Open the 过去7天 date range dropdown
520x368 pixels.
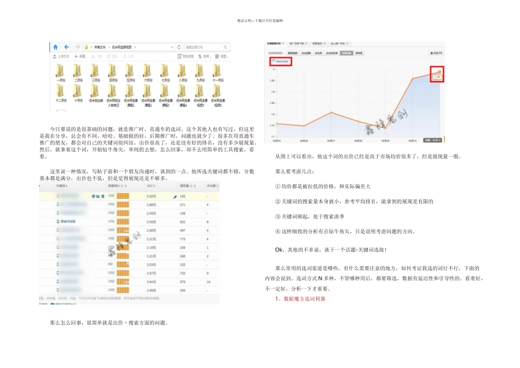click(x=436, y=53)
